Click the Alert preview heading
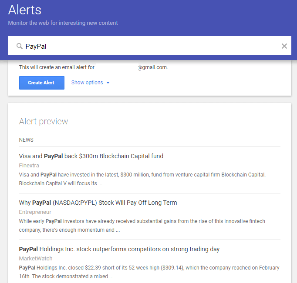Image resolution: width=297 pixels, height=283 pixels. click(x=44, y=121)
